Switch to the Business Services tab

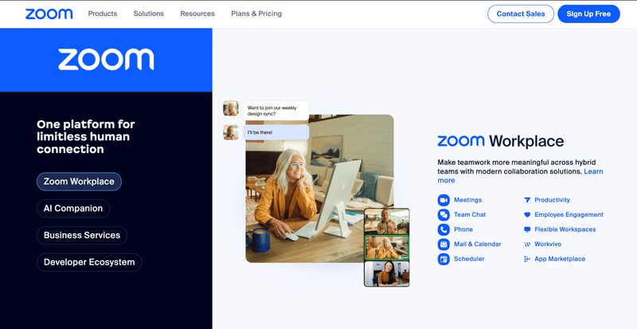(82, 235)
